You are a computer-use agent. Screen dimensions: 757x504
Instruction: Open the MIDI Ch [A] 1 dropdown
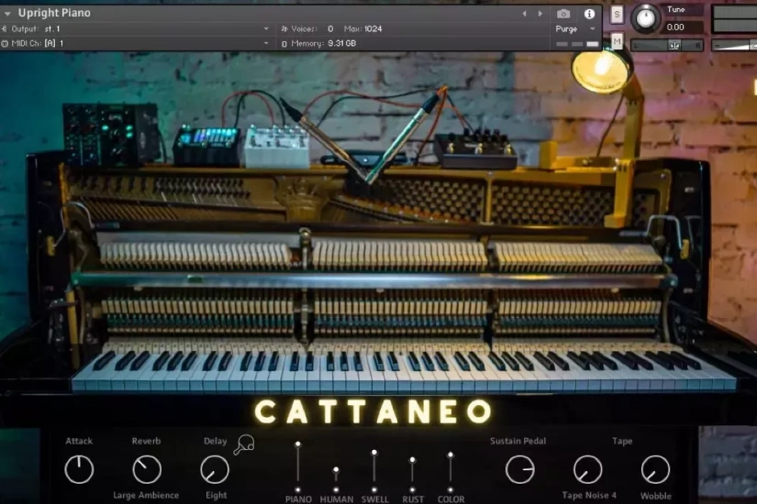pos(265,43)
